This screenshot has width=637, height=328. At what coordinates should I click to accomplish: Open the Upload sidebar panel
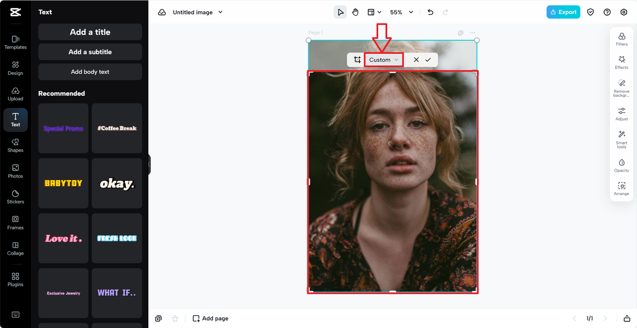tap(15, 94)
